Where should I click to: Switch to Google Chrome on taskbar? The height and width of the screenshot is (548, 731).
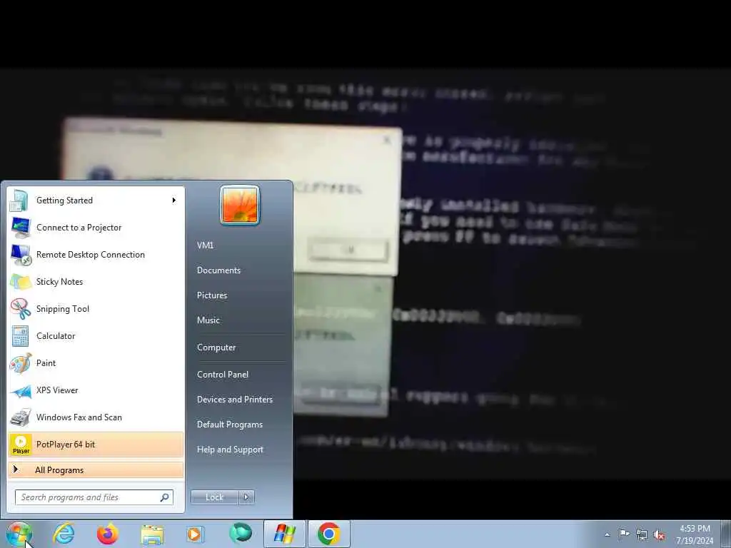(328, 534)
